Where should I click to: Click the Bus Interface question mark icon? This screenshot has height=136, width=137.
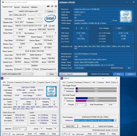[55, 33]
